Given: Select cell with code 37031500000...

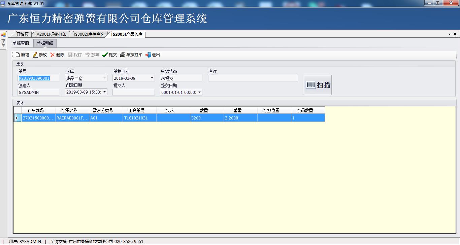Looking at the screenshot, I should pyautogui.click(x=38, y=118).
